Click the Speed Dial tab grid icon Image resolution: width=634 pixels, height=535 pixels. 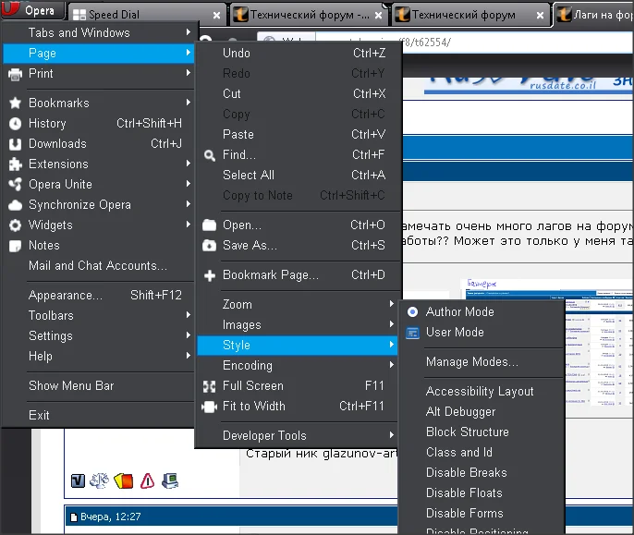coord(79,15)
